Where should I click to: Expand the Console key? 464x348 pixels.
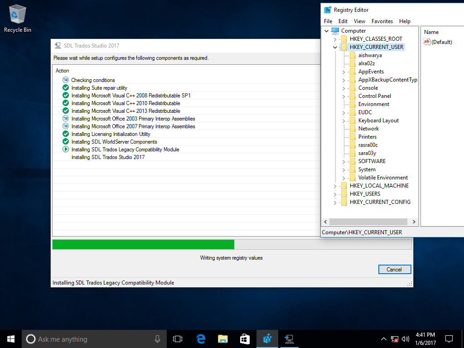point(343,88)
